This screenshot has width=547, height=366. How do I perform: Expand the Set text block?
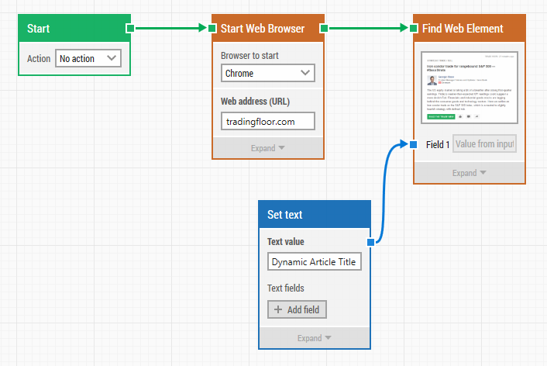point(314,338)
